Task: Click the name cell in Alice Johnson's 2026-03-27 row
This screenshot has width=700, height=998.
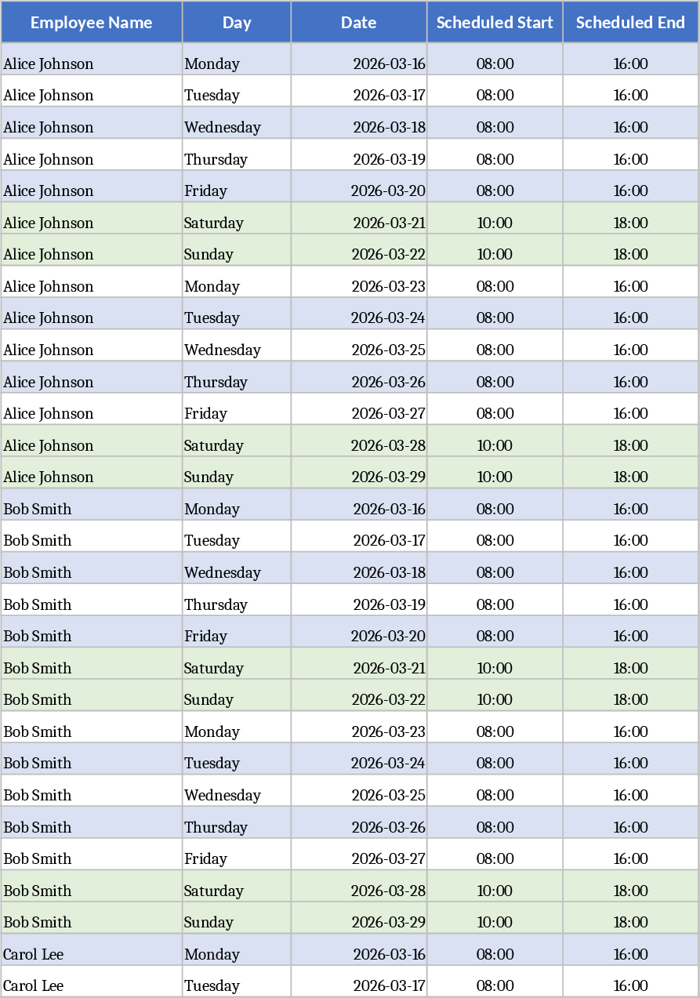Action: click(x=92, y=413)
